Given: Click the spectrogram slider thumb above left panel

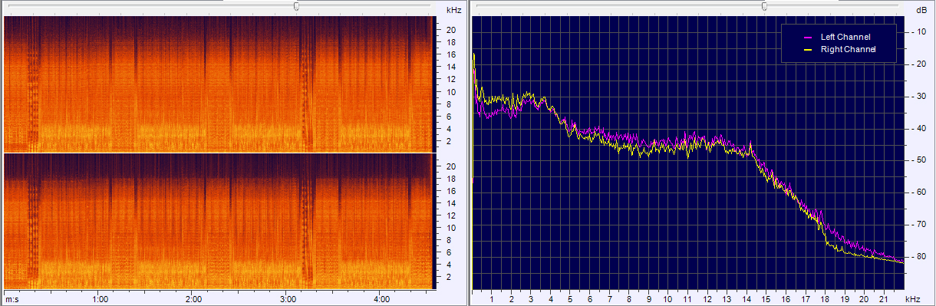Looking at the screenshot, I should click(296, 5).
